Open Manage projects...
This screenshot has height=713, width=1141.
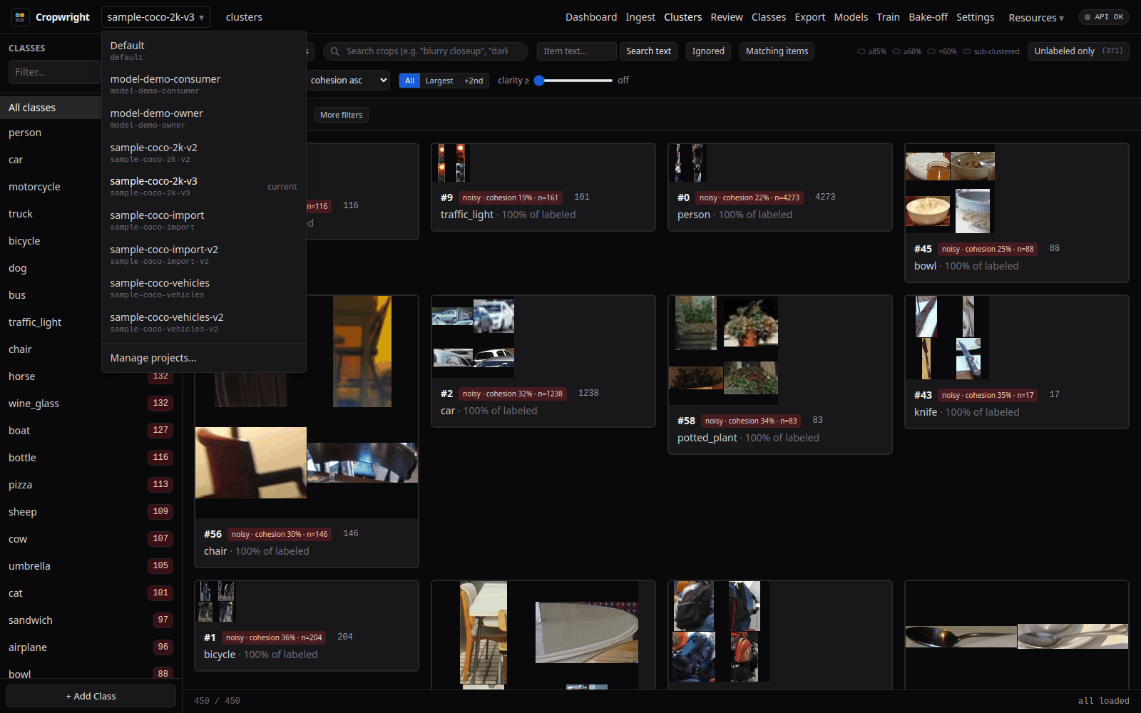[204, 358]
